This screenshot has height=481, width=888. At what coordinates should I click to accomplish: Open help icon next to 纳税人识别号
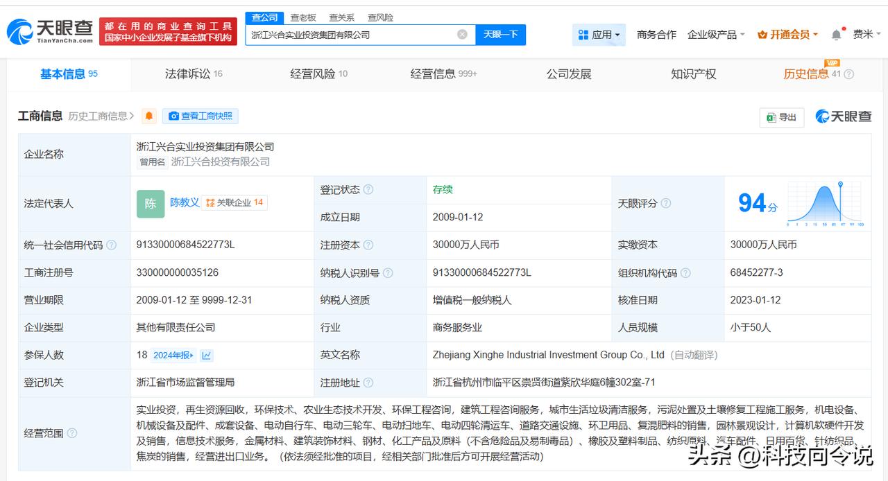[388, 273]
